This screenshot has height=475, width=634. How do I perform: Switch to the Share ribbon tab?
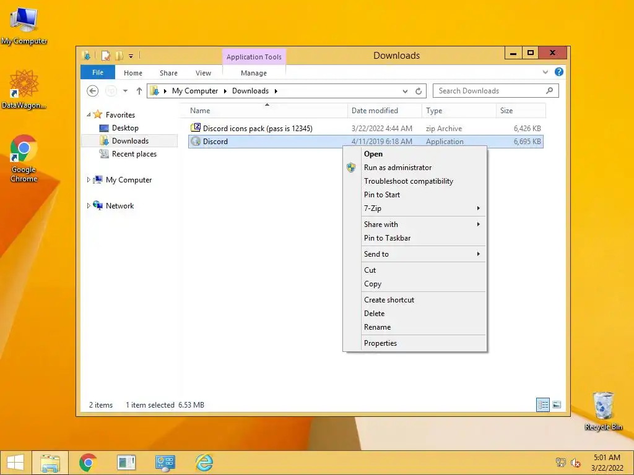(x=168, y=73)
